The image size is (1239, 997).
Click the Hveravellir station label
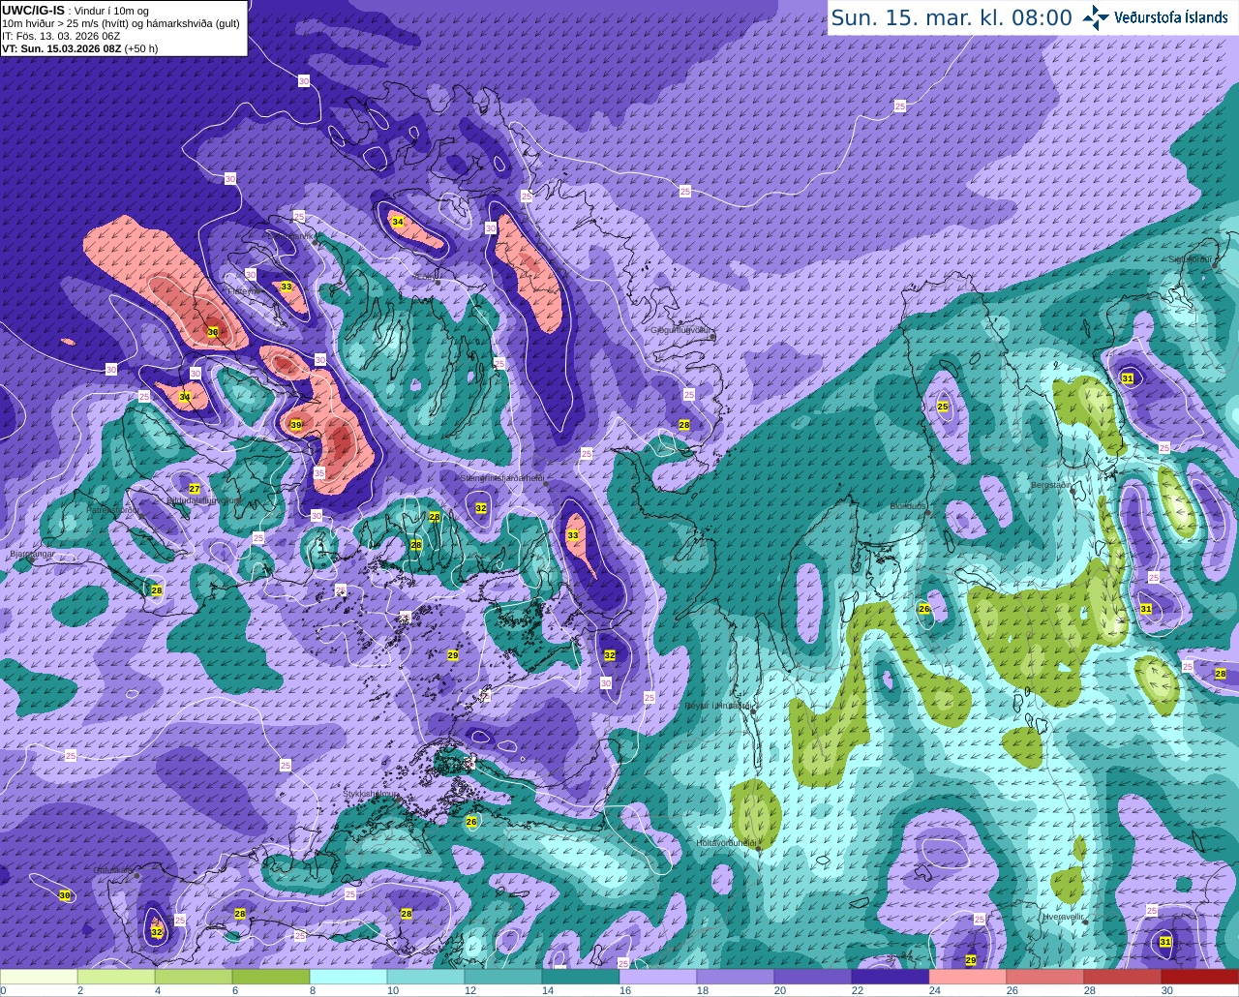1062,916
